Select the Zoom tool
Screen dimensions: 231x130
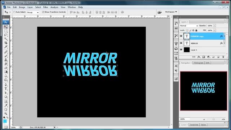[6, 113]
